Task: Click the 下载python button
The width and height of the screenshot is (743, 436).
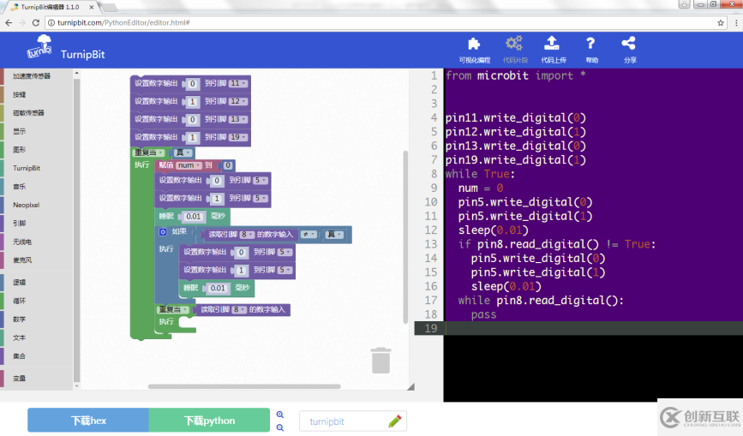Action: [x=209, y=420]
